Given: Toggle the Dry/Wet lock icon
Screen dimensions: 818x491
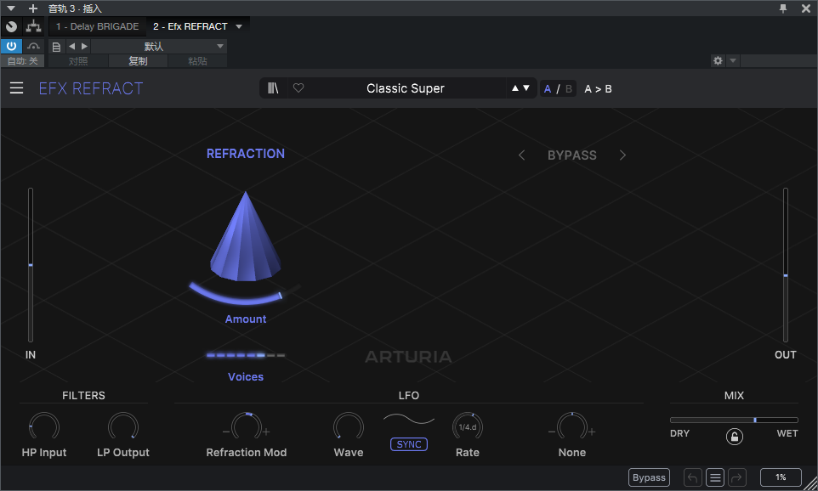Looking at the screenshot, I should [x=735, y=437].
